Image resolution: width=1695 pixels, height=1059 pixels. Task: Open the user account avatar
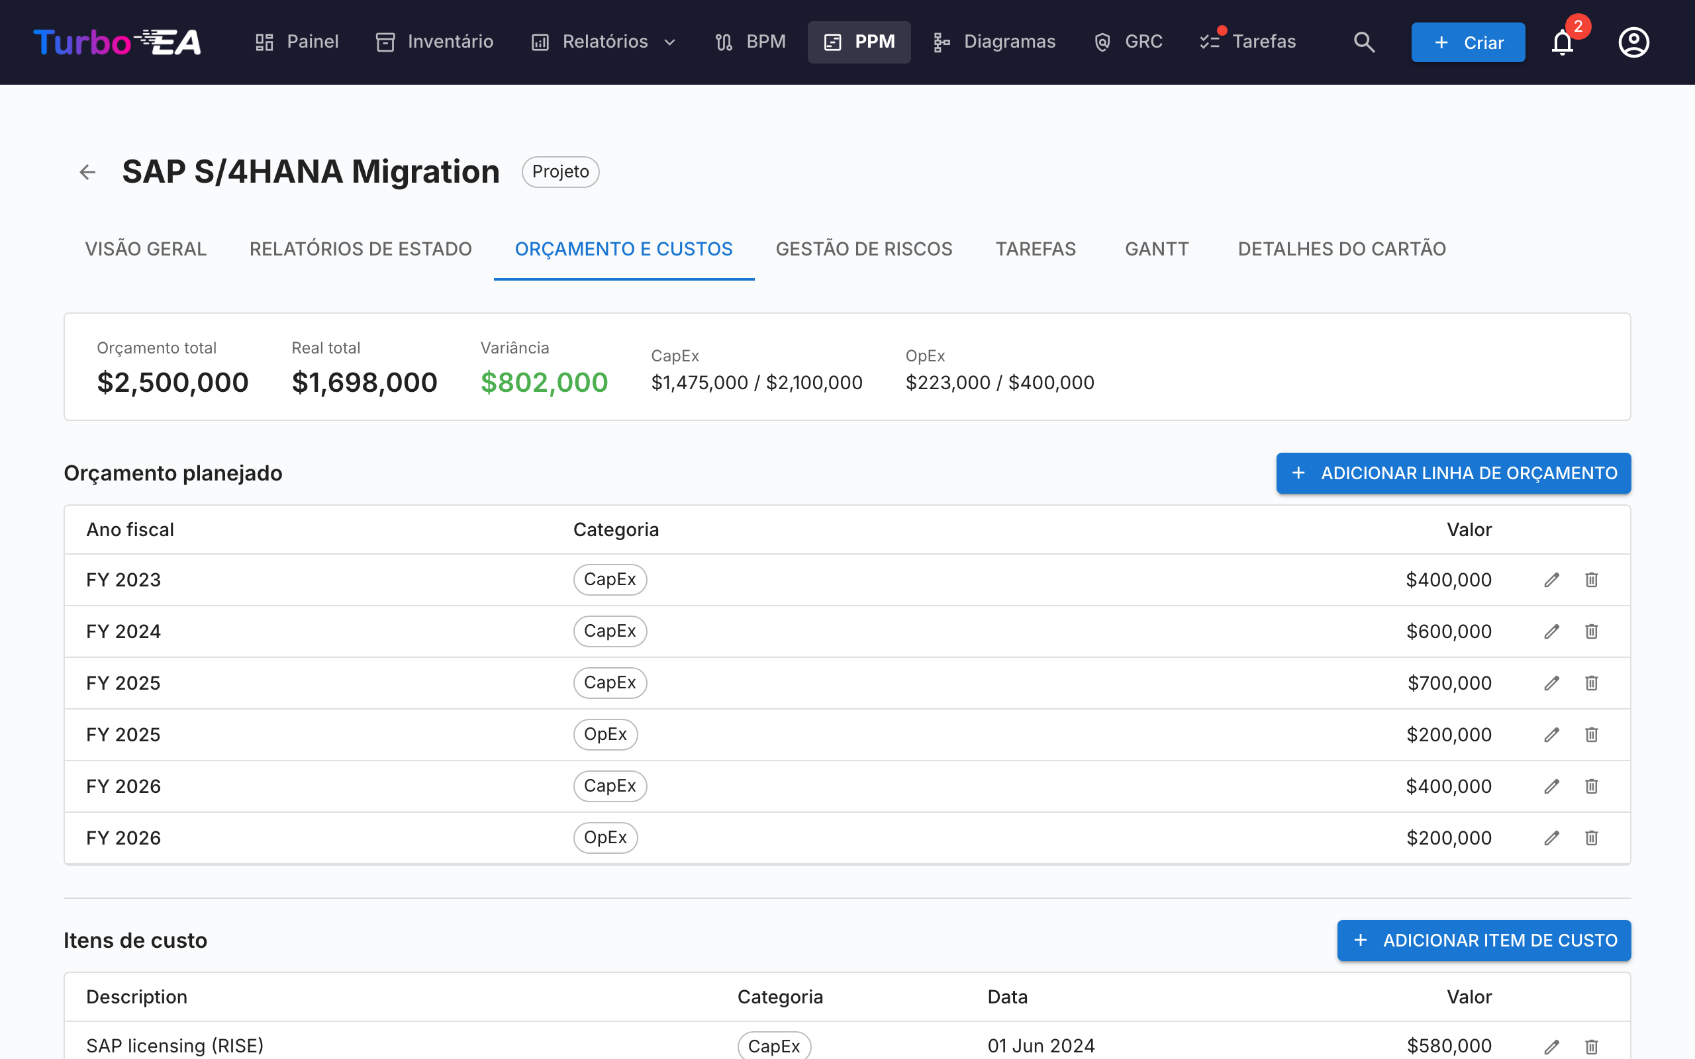click(1633, 42)
